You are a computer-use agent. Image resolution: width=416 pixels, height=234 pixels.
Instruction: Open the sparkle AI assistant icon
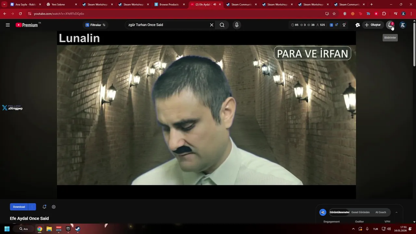coord(357,25)
